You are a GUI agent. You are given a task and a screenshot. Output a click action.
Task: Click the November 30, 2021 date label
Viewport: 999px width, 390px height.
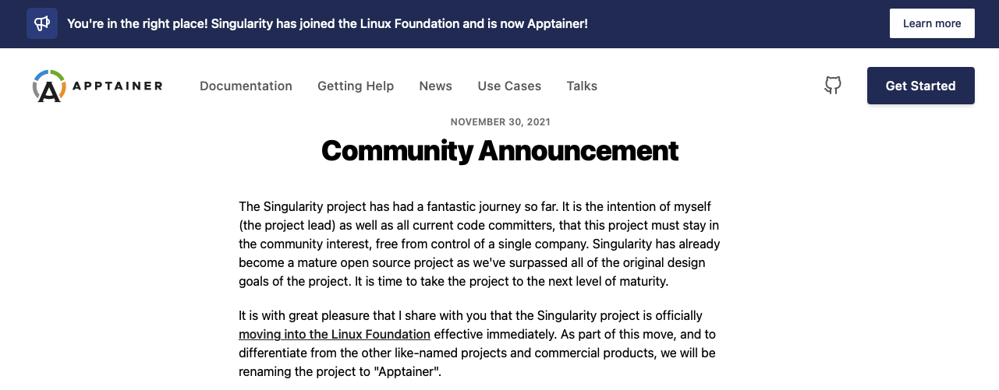tap(500, 122)
